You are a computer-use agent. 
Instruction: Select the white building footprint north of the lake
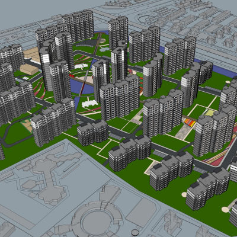[x=81, y=66]
